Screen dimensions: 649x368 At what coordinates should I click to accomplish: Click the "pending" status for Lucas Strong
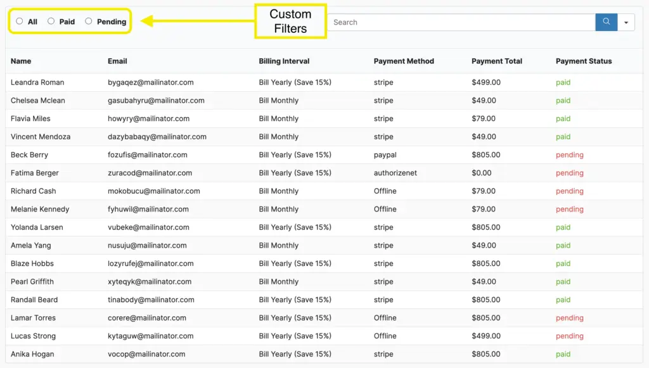pos(569,336)
